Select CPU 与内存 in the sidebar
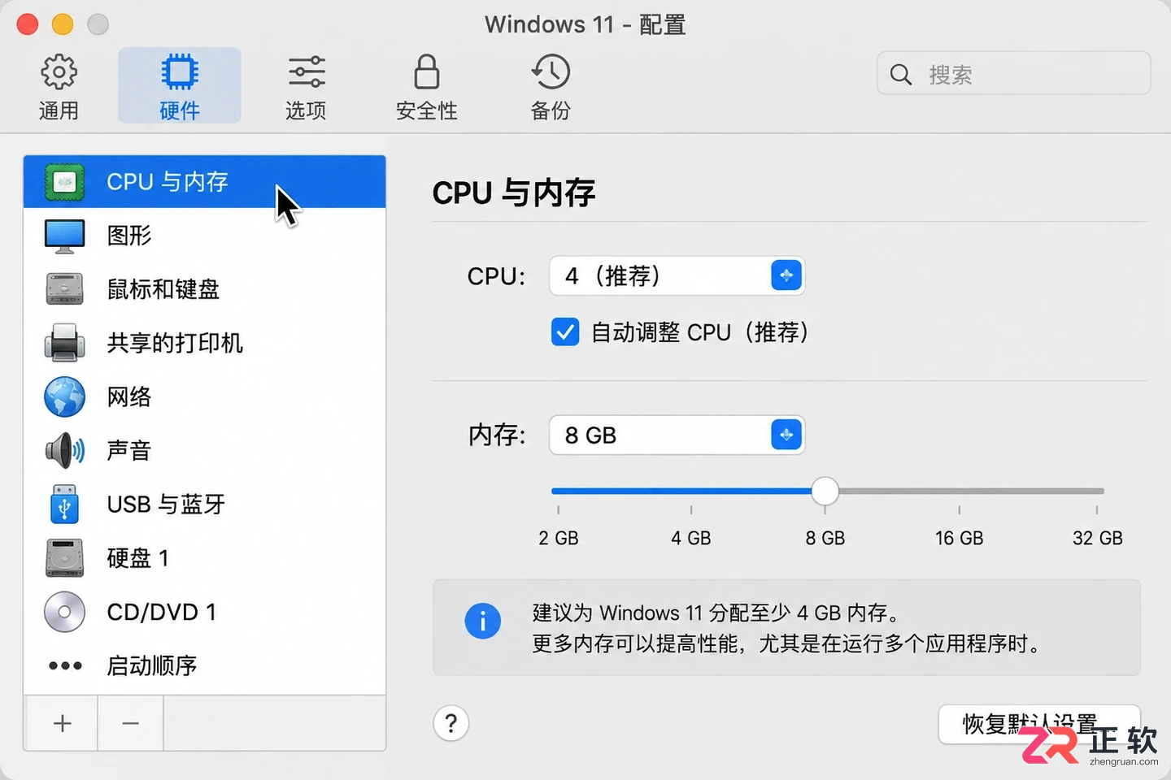This screenshot has width=1171, height=780. 204,182
